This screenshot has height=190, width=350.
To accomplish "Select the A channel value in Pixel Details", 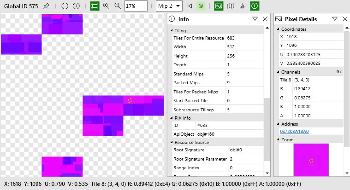I will (302, 115).
